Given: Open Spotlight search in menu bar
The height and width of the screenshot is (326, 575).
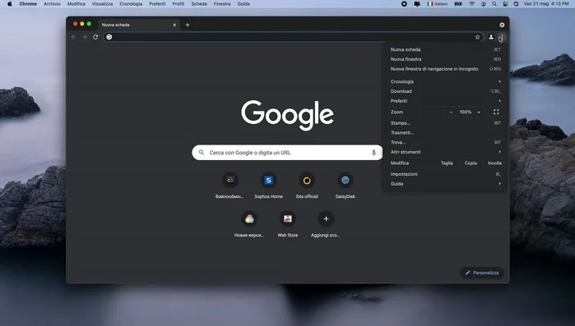Looking at the screenshot, I should [494, 3].
